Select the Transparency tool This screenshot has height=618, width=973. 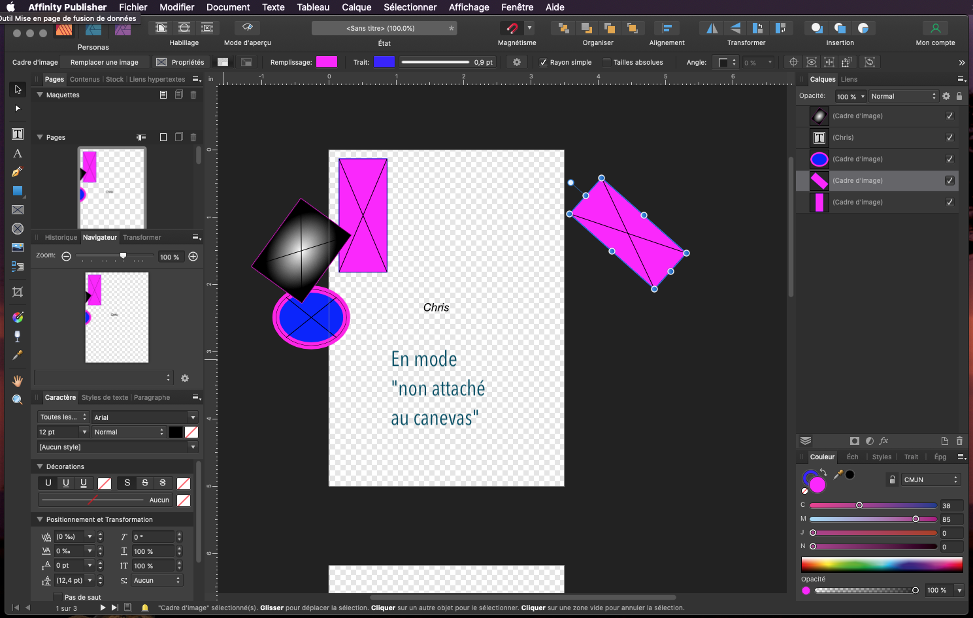pyautogui.click(x=18, y=336)
